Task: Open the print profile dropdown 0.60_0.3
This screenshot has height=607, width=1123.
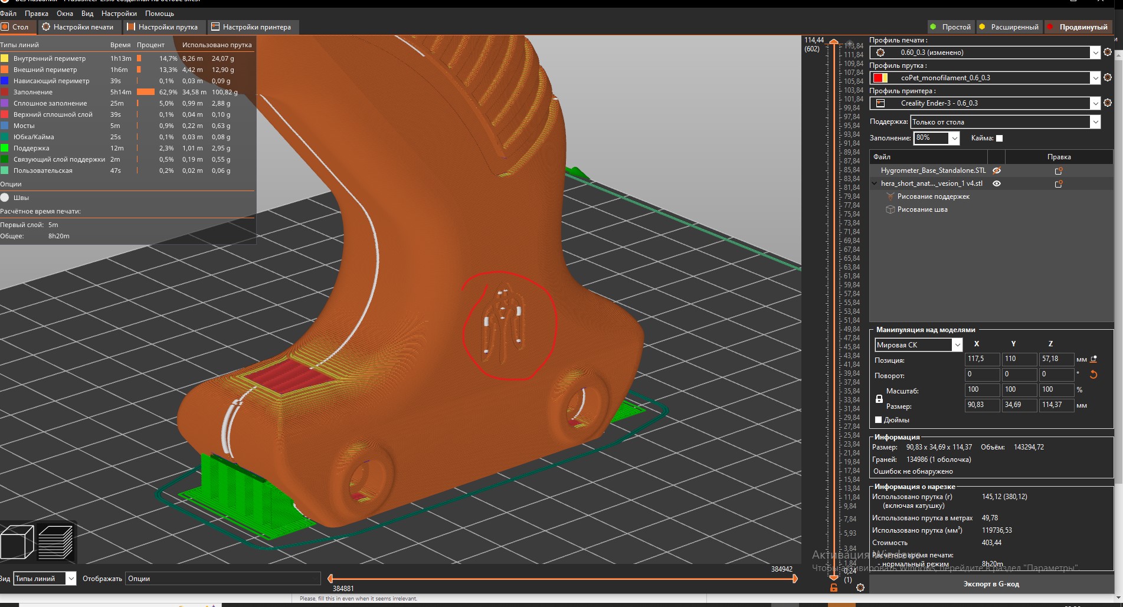Action: point(985,53)
